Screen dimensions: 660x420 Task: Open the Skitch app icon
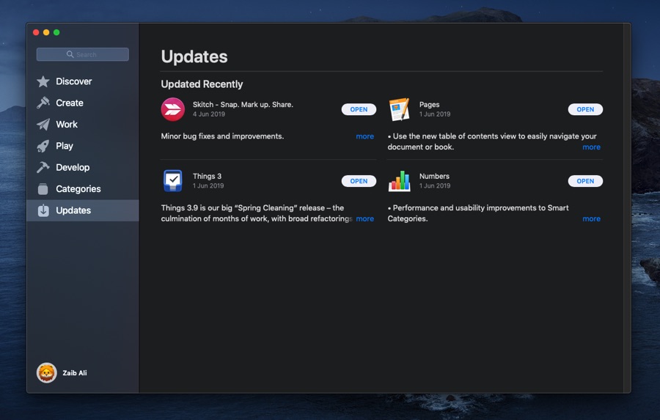click(x=173, y=109)
